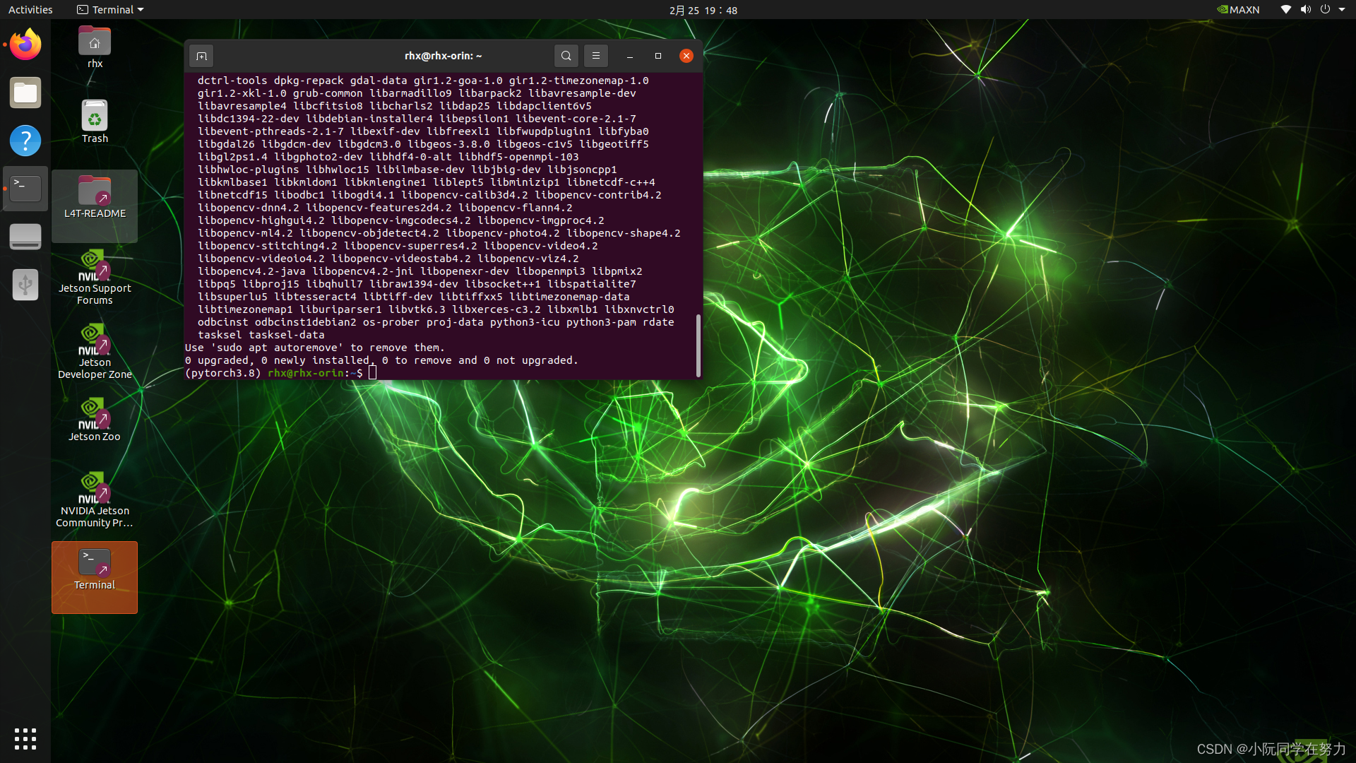Image resolution: width=1356 pixels, height=763 pixels.
Task: Open the Activities overview
Action: click(x=30, y=10)
